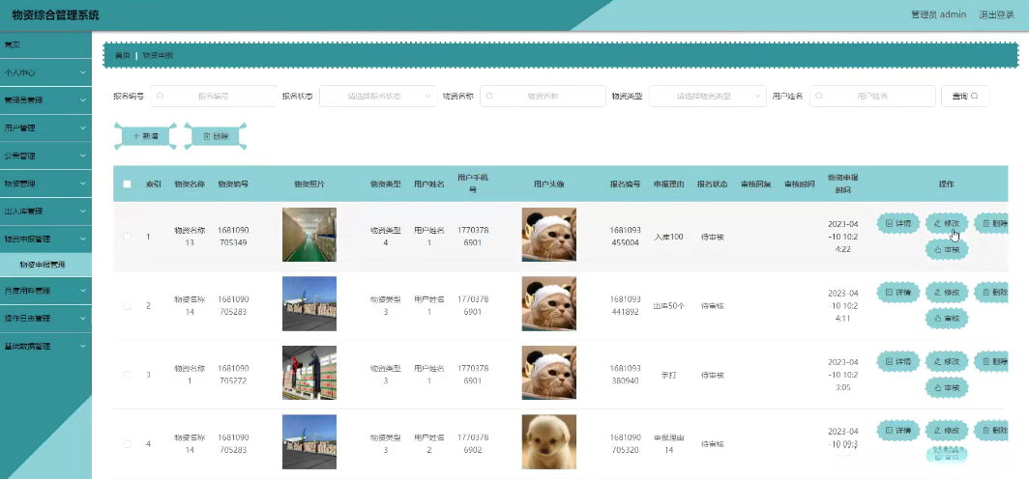Click 修改 for the 入库100 row
The image size is (1029, 479).
point(946,223)
